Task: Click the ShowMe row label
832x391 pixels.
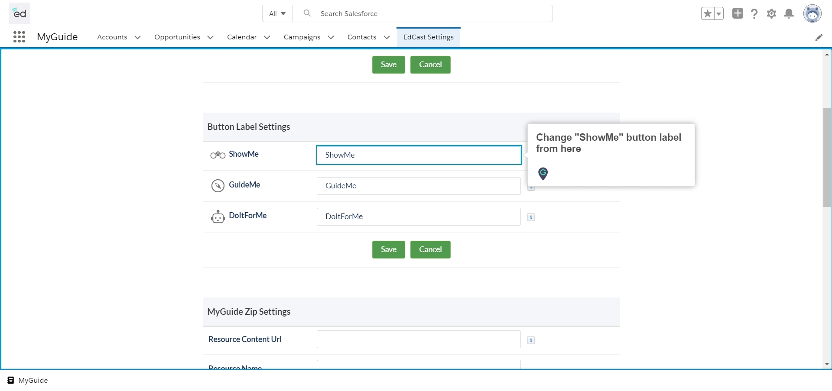Action: click(x=244, y=154)
